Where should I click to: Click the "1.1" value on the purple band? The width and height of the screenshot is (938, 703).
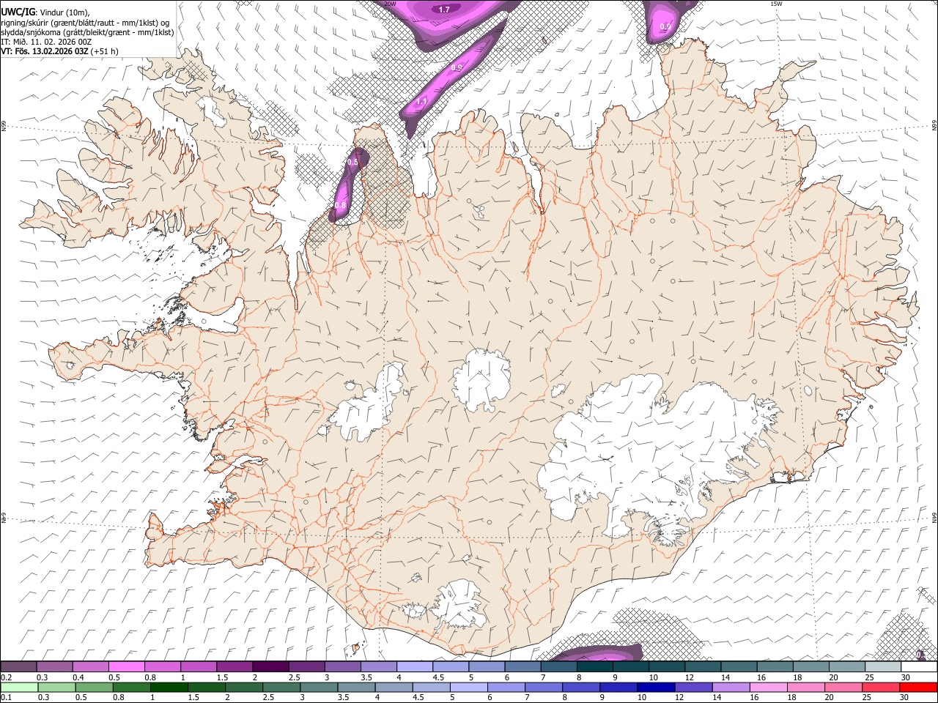[x=421, y=103]
